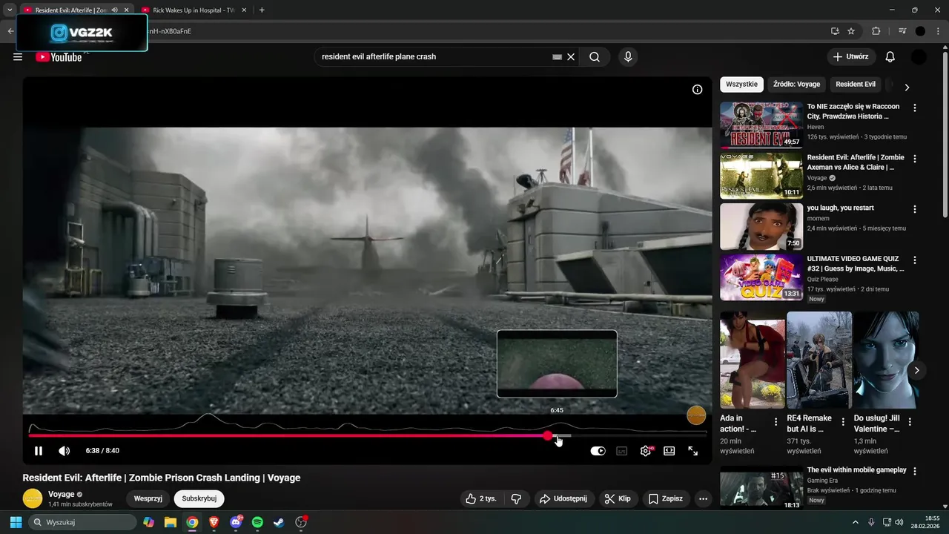Click the Subskrybuj button
The width and height of the screenshot is (949, 534).
pos(199,498)
